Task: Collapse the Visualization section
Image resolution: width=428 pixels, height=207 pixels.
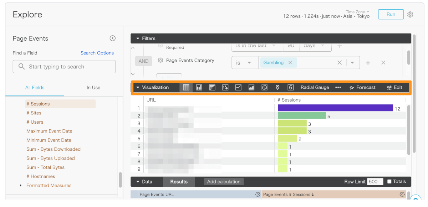Action: pyautogui.click(x=138, y=88)
